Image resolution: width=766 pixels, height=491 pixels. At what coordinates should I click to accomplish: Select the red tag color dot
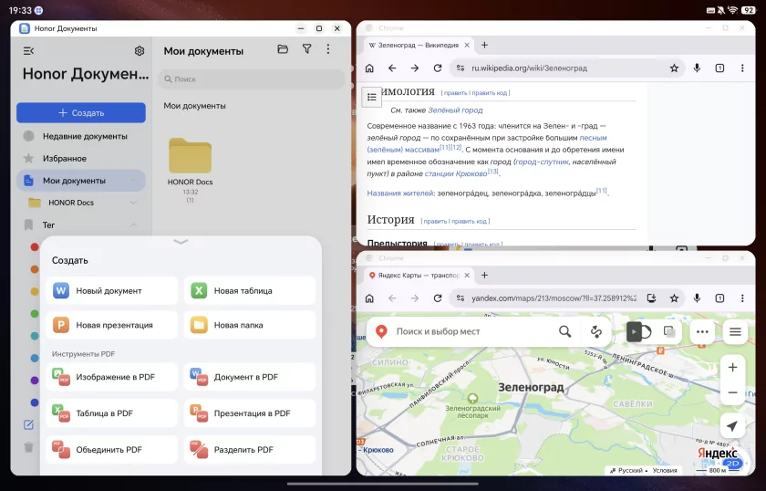[x=35, y=247]
